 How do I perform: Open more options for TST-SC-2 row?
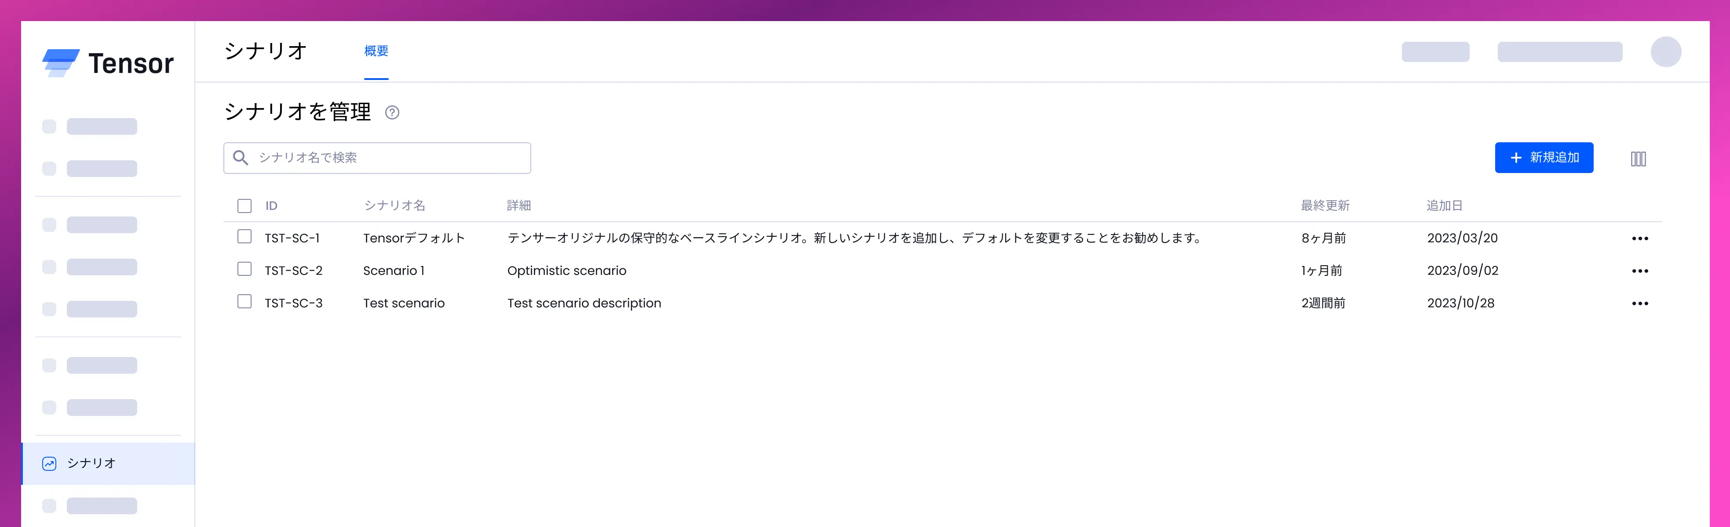1640,271
